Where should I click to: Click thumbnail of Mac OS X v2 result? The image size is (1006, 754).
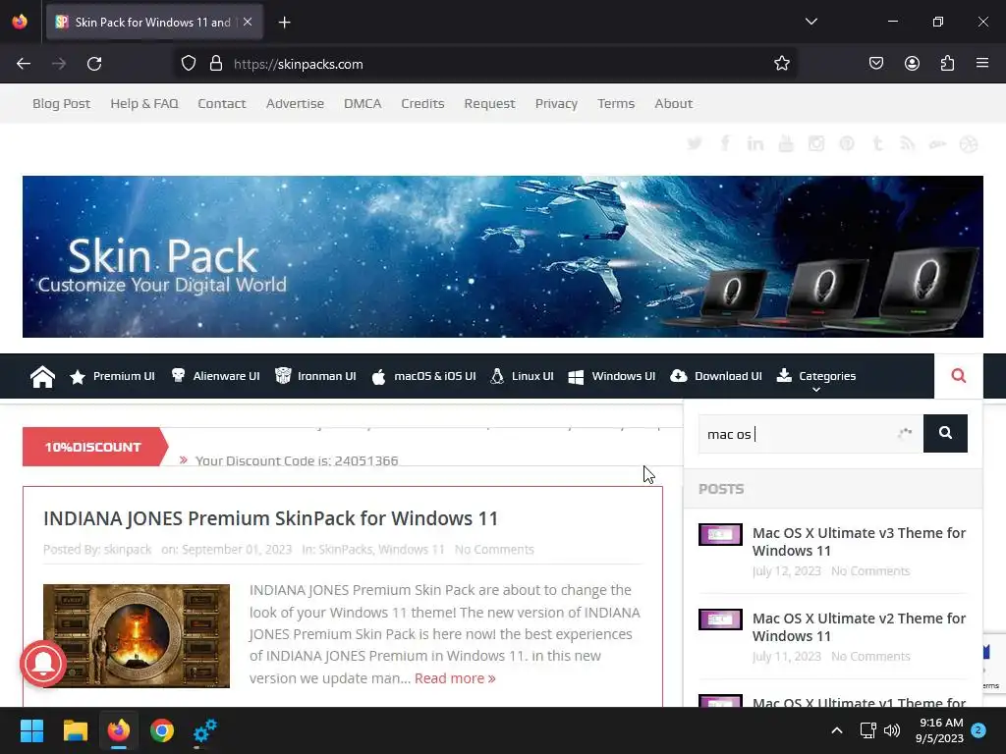click(x=720, y=620)
